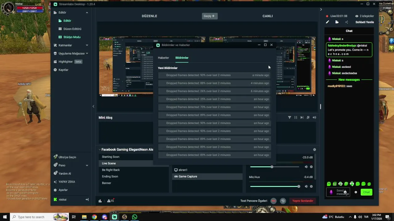
Task: Click the logout arrow next to niskai
Action: pos(87,200)
